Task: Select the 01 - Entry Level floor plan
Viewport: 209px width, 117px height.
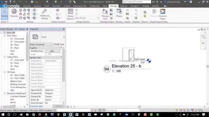Action: click(x=17, y=39)
